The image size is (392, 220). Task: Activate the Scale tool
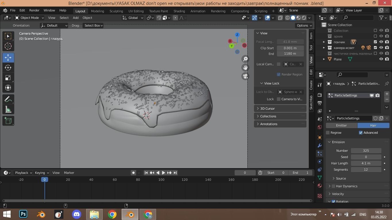[x=8, y=78]
